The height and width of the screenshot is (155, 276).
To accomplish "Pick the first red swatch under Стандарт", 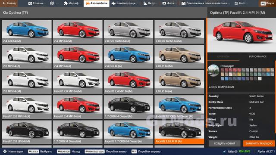I will coord(223,70).
